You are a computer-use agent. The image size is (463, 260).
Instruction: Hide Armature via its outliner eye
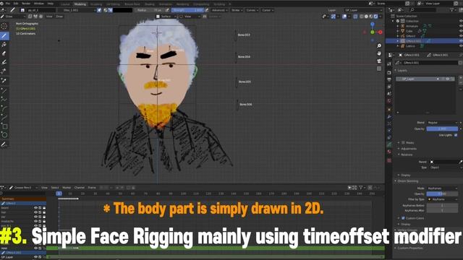coord(461,26)
